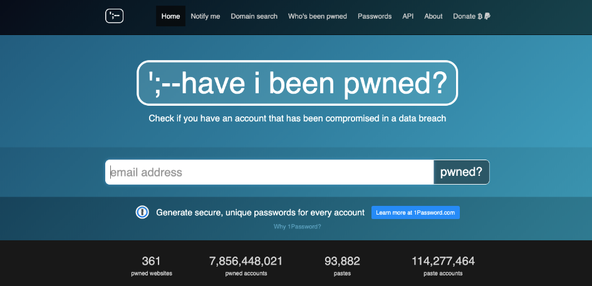
Task: Visit the About page
Action: pos(434,16)
